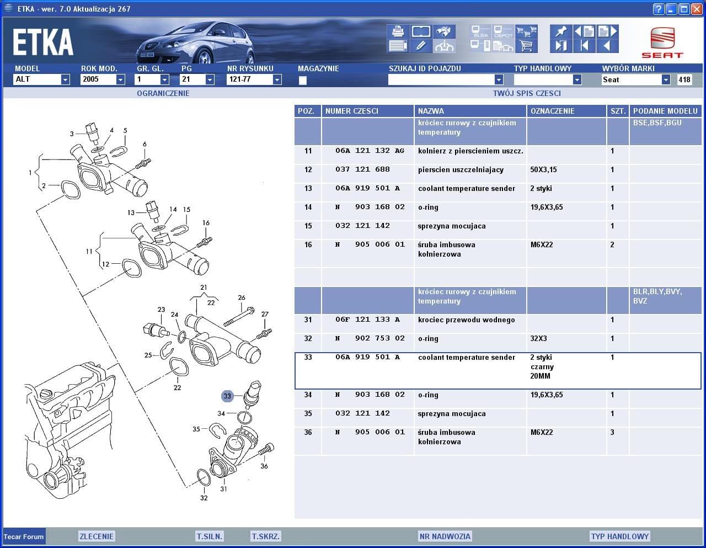This screenshot has height=548, width=706.
Task: Click the help question mark button
Action: [658, 9]
